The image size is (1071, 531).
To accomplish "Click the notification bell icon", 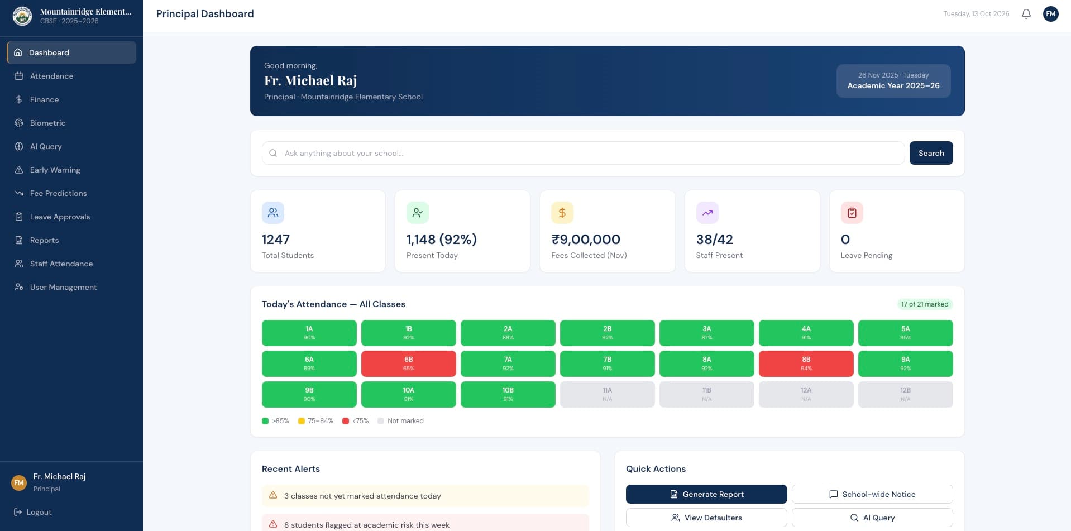I will pyautogui.click(x=1026, y=14).
